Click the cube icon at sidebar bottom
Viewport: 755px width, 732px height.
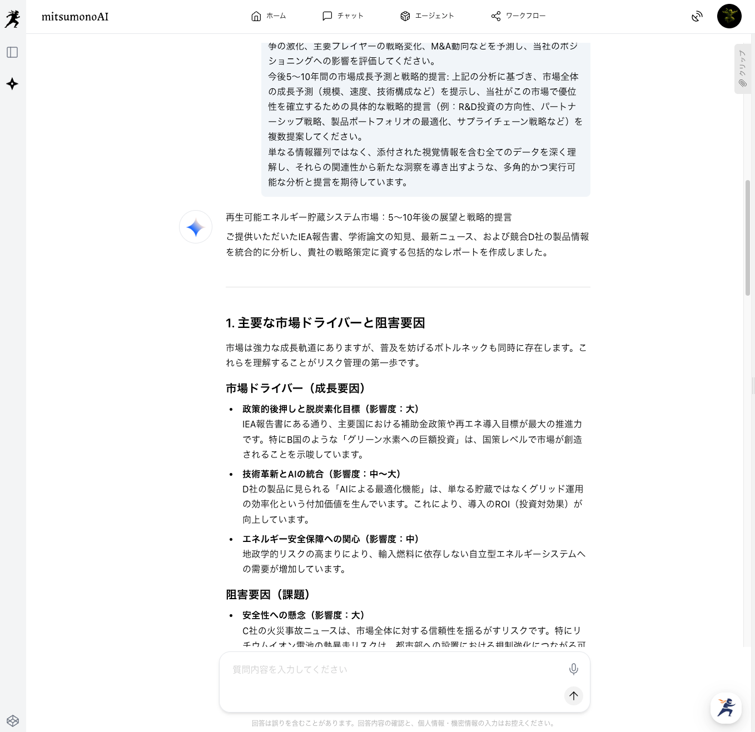point(13,721)
